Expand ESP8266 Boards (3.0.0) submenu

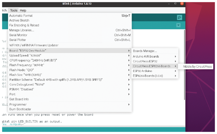click(155, 76)
